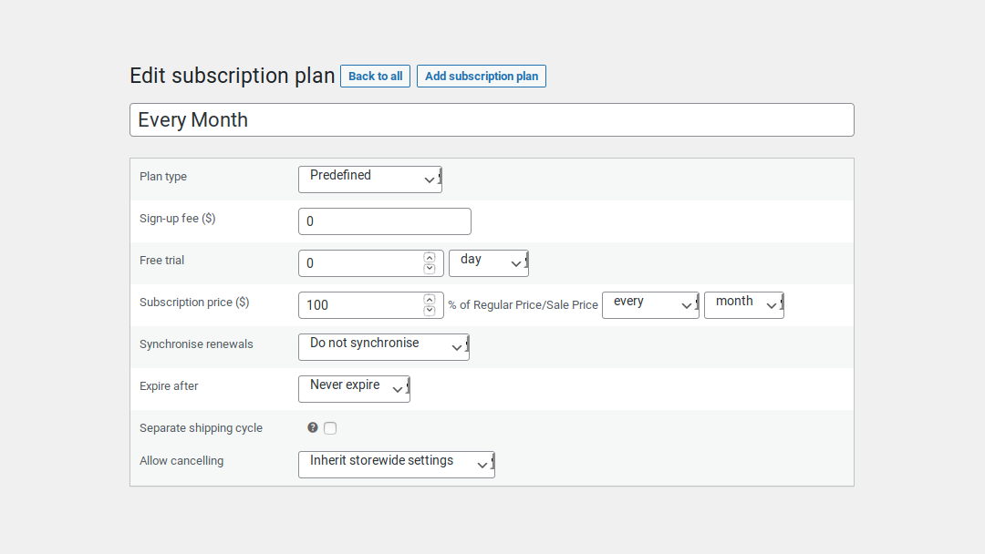Click the Sign-up fee input showing 0
This screenshot has height=554, width=985.
(x=383, y=221)
